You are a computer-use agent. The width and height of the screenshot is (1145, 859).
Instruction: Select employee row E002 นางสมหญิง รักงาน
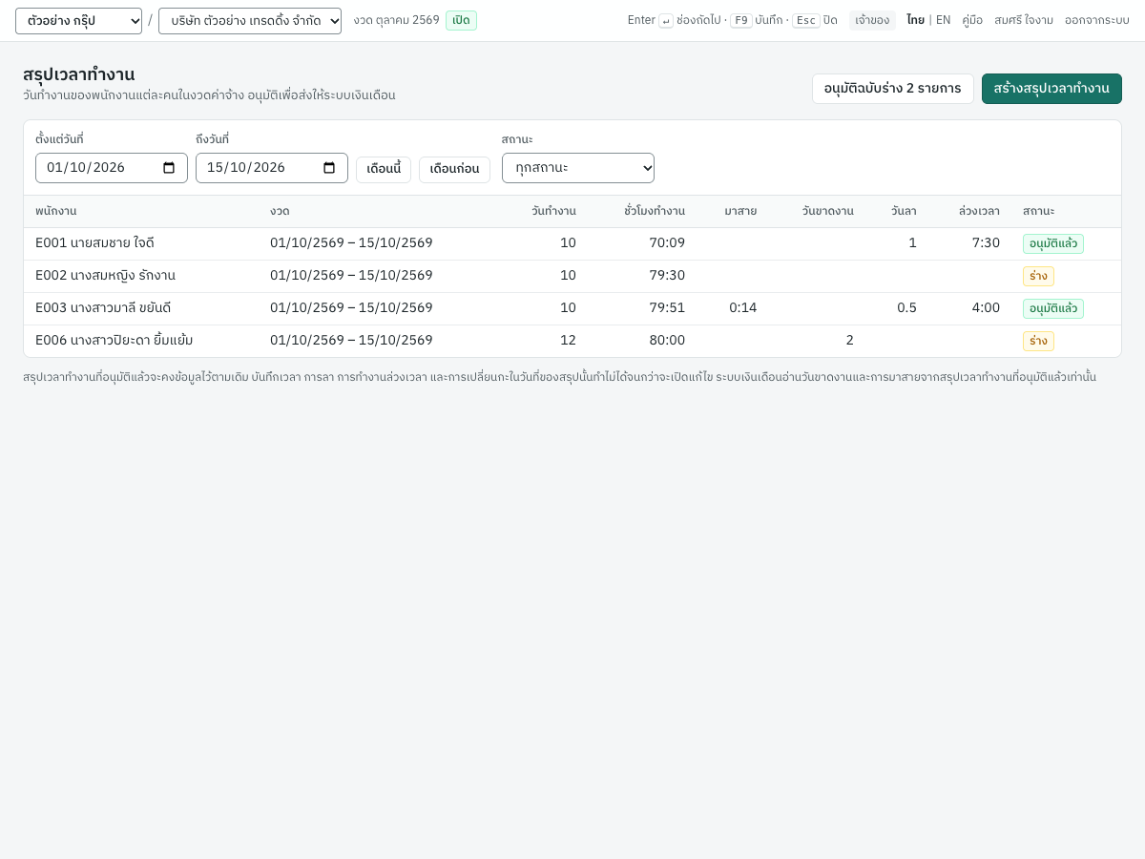(x=572, y=276)
